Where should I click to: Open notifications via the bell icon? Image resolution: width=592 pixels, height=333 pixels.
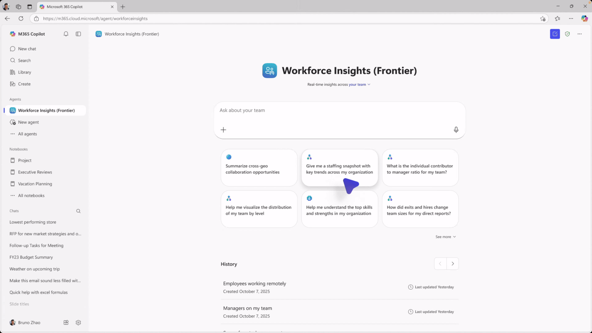(x=66, y=34)
